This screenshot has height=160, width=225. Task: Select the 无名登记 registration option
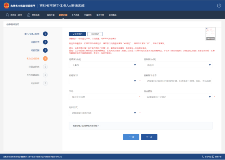pyautogui.click(x=95, y=34)
